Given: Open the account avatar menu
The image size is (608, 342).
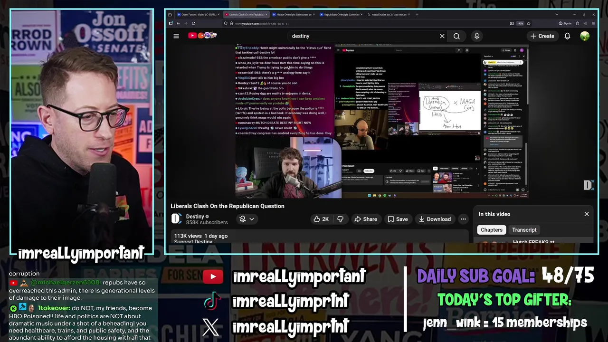Looking at the screenshot, I should pyautogui.click(x=585, y=36).
